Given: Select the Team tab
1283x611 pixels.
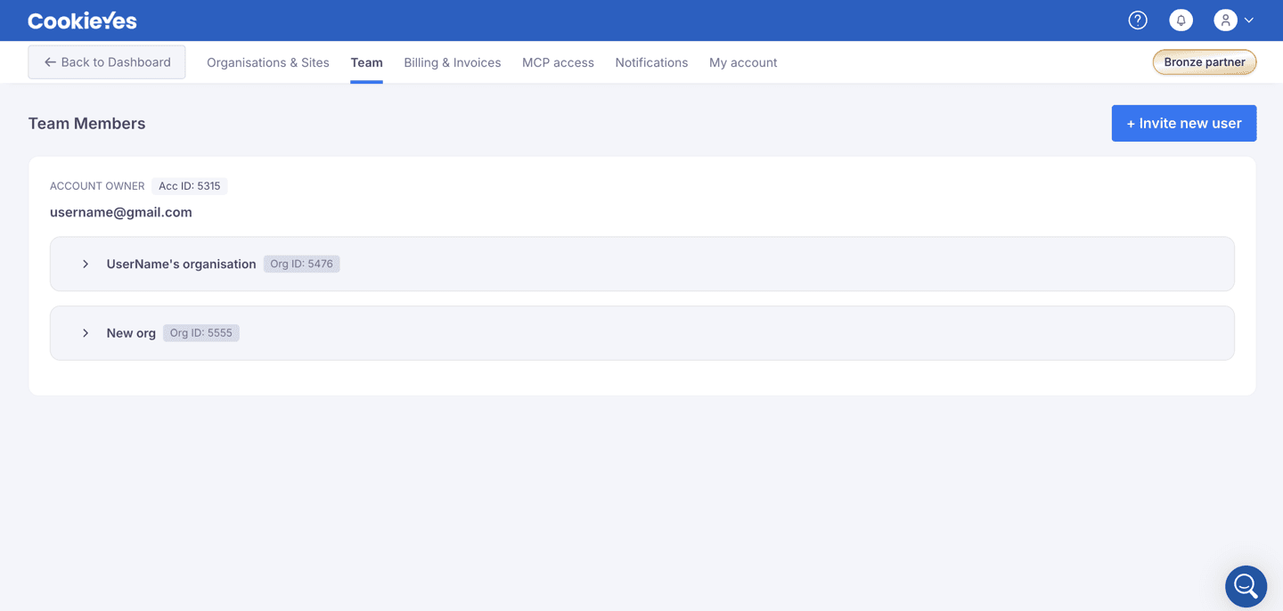Looking at the screenshot, I should [366, 62].
